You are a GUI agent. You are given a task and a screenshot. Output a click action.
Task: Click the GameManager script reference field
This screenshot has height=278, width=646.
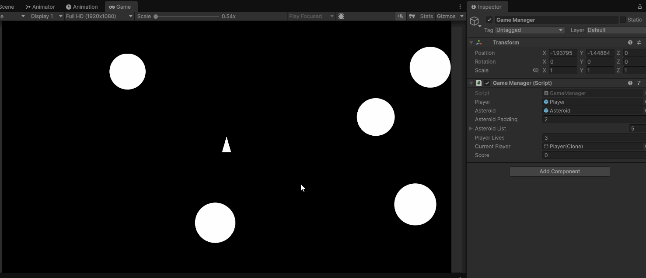[594, 93]
